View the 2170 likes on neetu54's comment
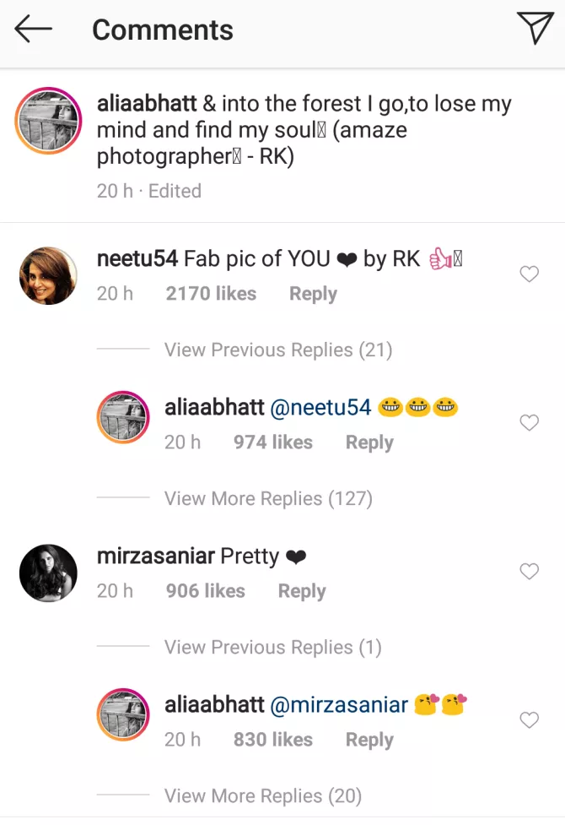The image size is (565, 825). pos(210,293)
